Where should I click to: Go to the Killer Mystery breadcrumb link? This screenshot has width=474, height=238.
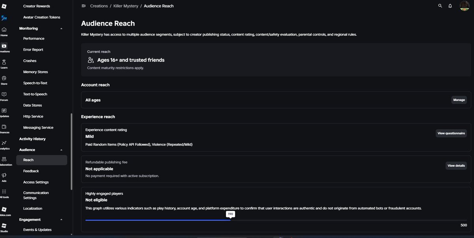(x=126, y=6)
